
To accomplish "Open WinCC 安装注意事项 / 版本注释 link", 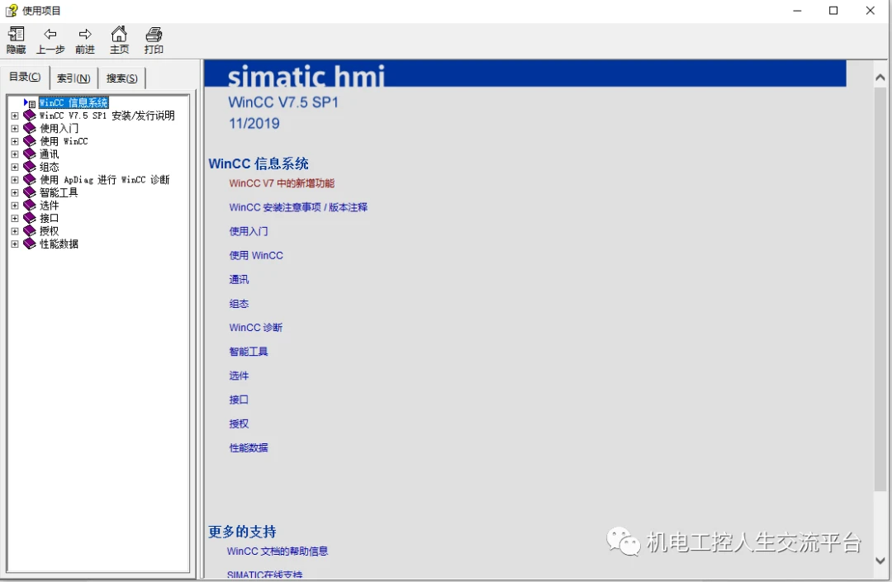I will [298, 207].
